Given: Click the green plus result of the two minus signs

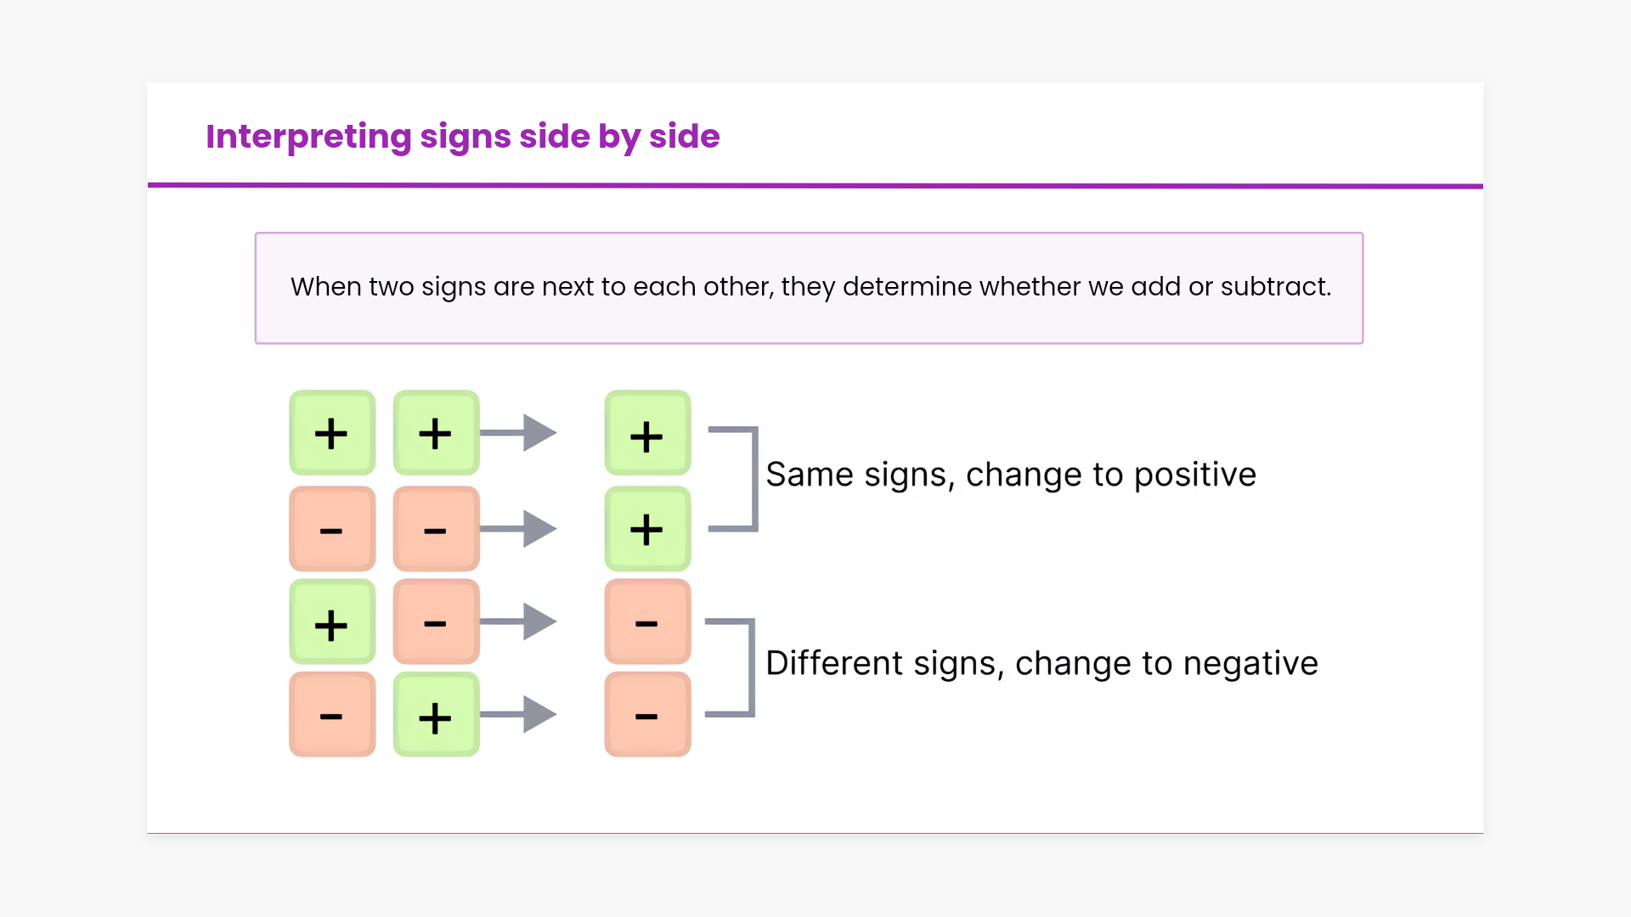Looking at the screenshot, I should tap(647, 529).
